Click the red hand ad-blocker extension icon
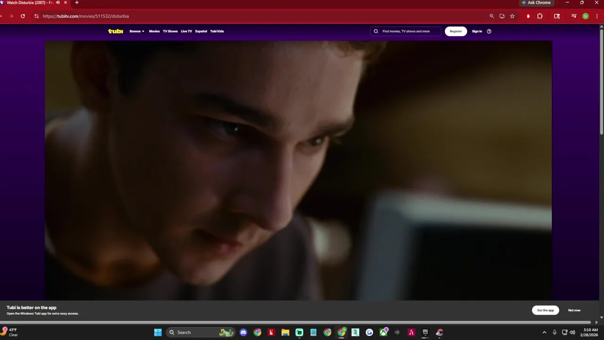 click(x=528, y=16)
